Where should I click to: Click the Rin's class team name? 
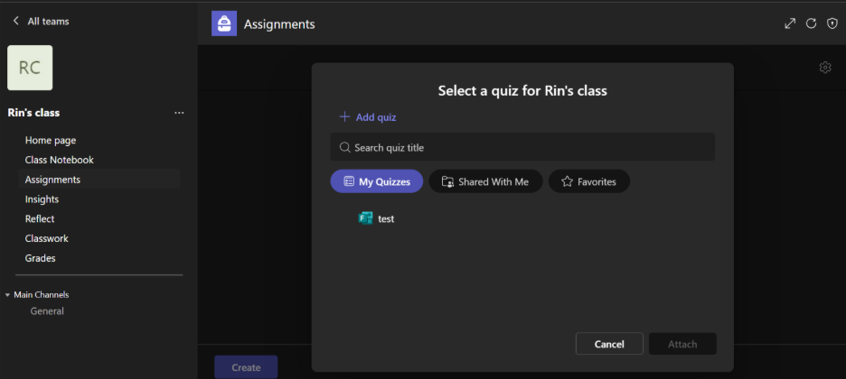pos(33,113)
